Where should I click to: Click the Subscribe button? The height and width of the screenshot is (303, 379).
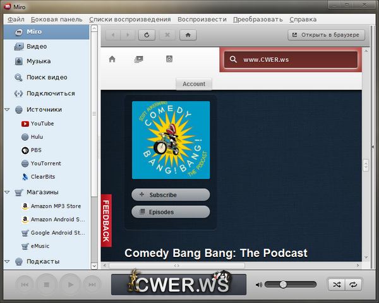171,194
